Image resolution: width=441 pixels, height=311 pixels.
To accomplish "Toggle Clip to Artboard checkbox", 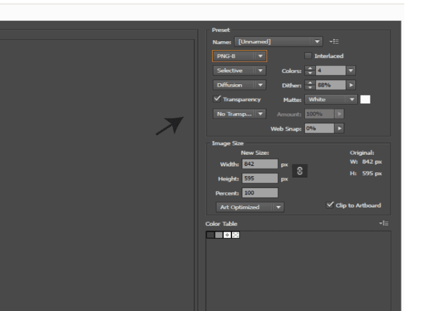I will [x=330, y=205].
